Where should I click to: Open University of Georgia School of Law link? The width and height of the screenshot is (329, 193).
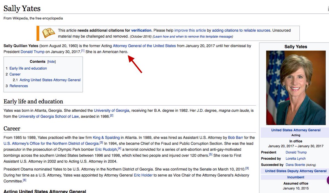(x=49, y=117)
